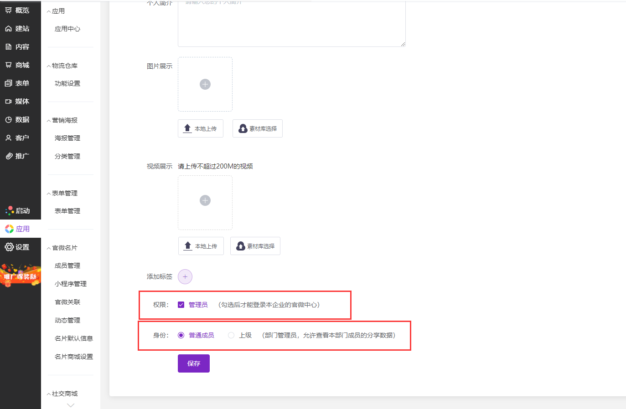Screen dimensions: 626x409
Task: Click the video upload placeholder box
Action: 205,203
